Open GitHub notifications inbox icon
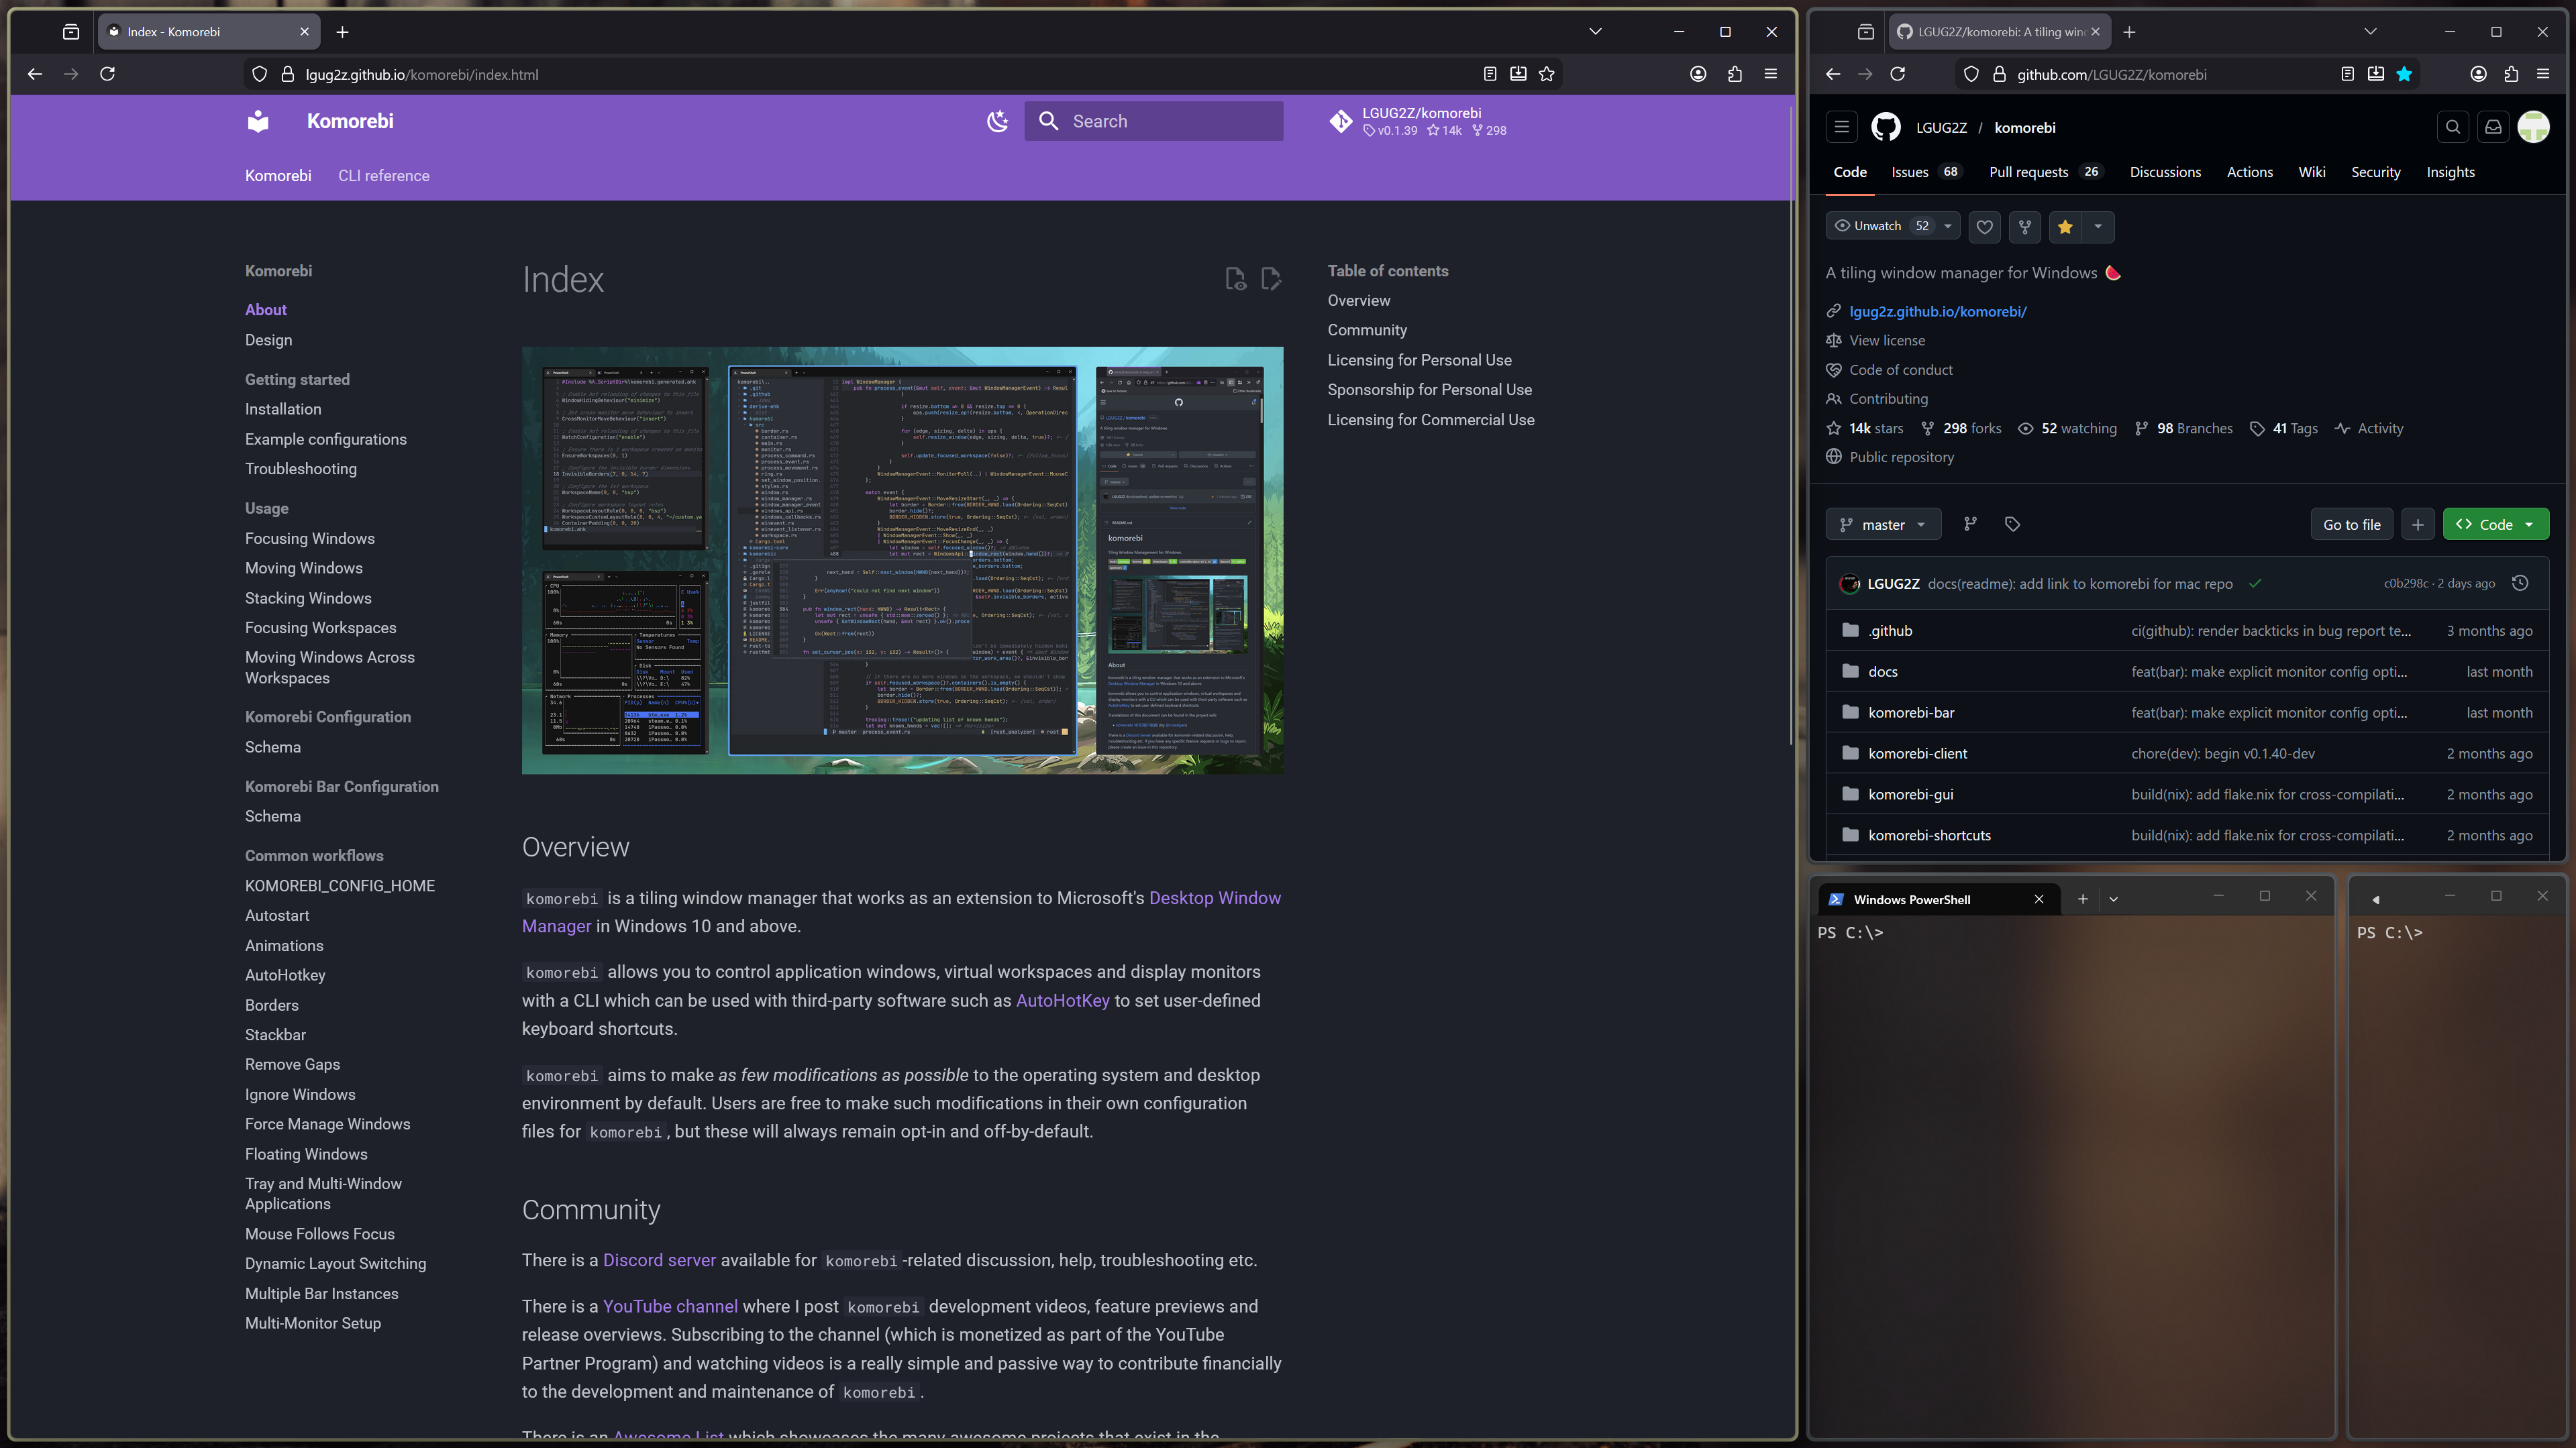 2493,127
